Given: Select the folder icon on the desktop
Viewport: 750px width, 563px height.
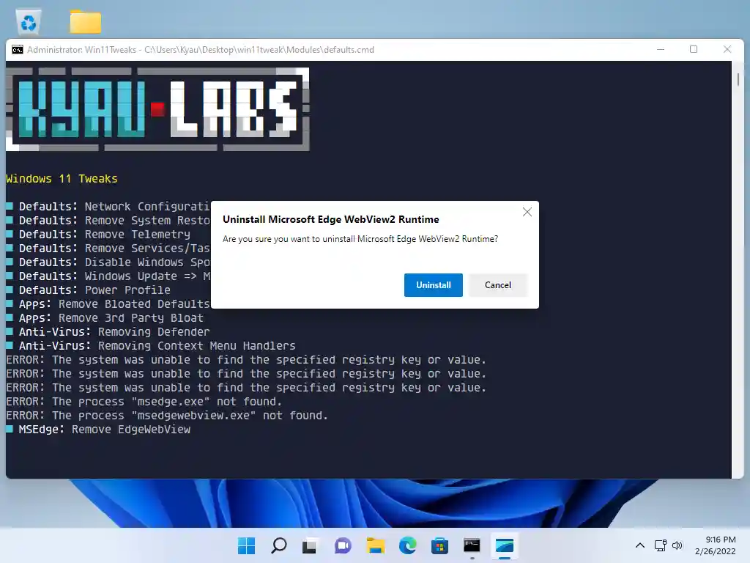Looking at the screenshot, I should (85, 22).
